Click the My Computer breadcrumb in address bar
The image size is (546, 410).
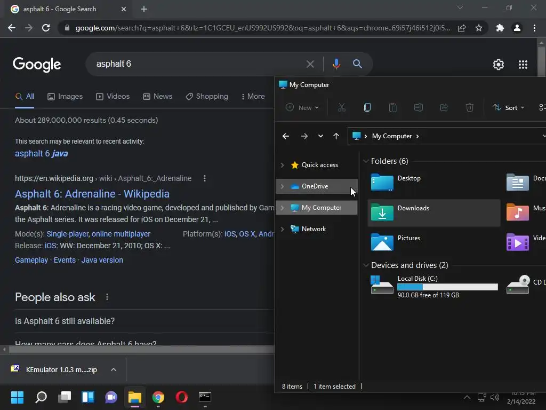(x=392, y=136)
